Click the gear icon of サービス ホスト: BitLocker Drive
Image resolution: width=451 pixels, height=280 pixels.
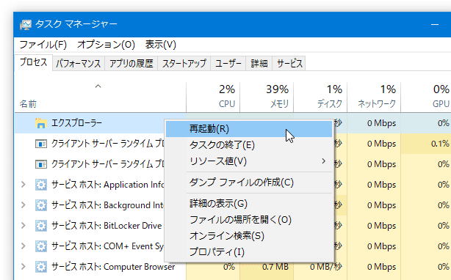41,226
